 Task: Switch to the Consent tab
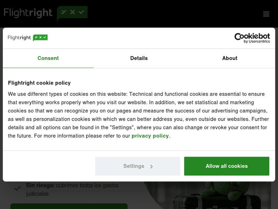point(48,58)
